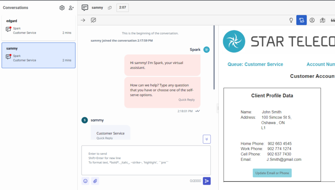Click Spark avatar icon in chat
Screen dimensions: 335x190
click(x=206, y=49)
